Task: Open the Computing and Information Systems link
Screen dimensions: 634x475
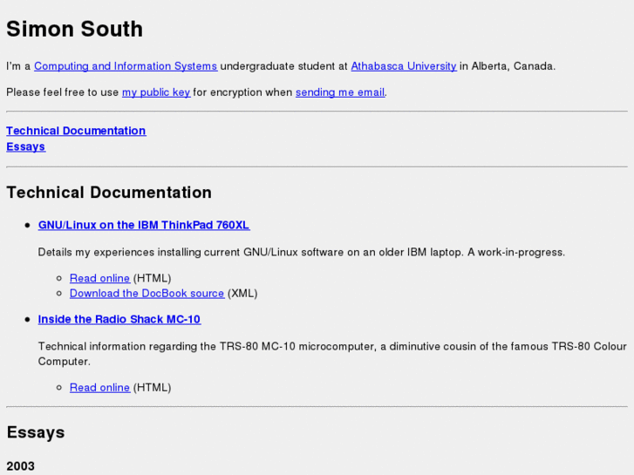Action: click(x=126, y=66)
